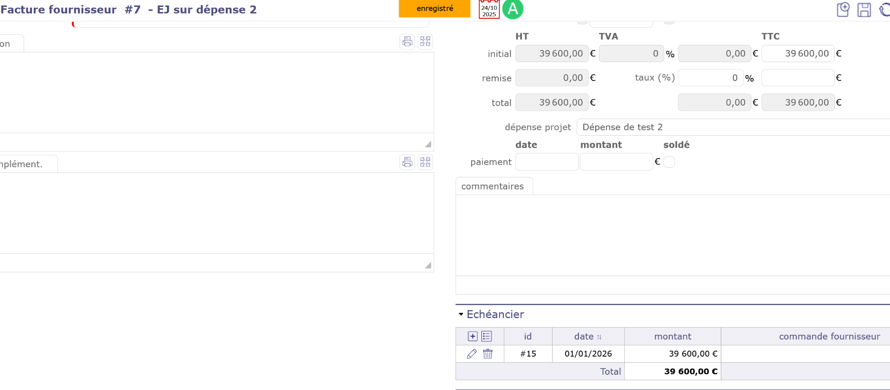Screen dimensions: 890x390
Task: Click the paiement date input field
Action: [x=547, y=162]
